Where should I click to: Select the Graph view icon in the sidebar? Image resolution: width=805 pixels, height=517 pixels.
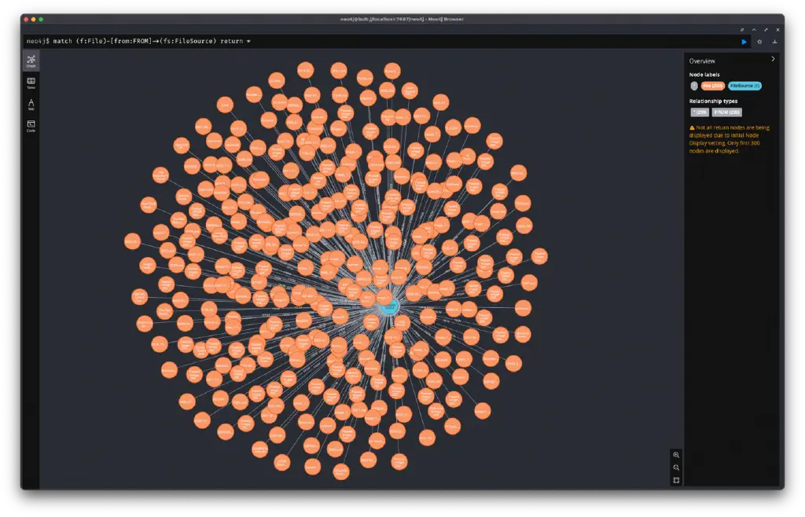31,60
